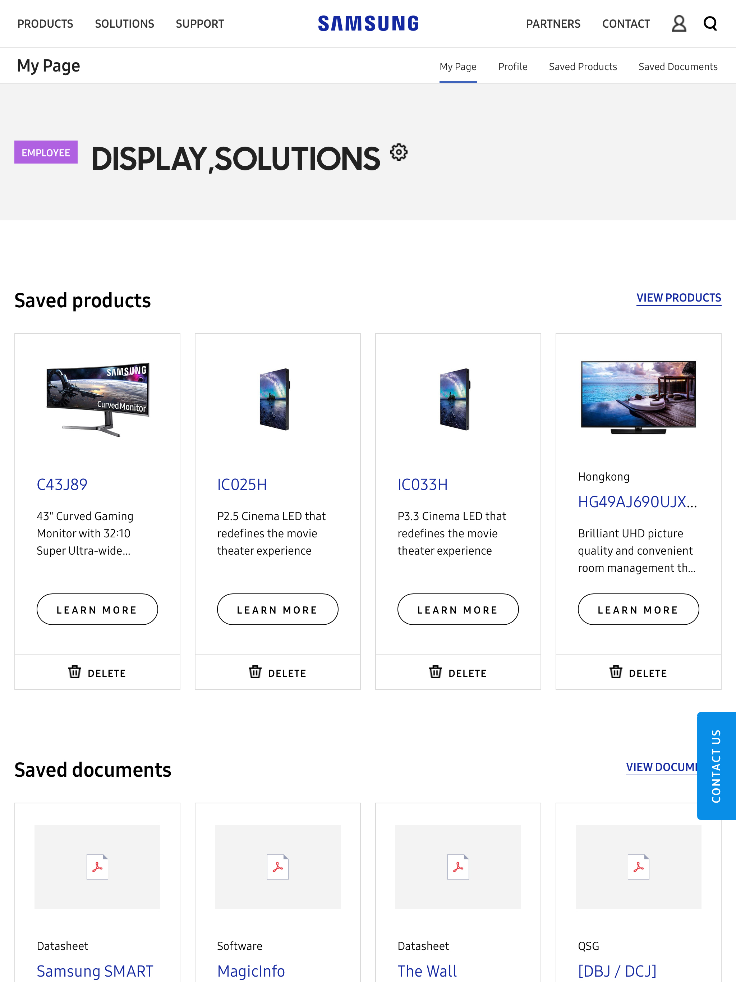Viewport: 736px width, 982px height.
Task: Switch to the Saved Documents tab
Action: coord(678,66)
